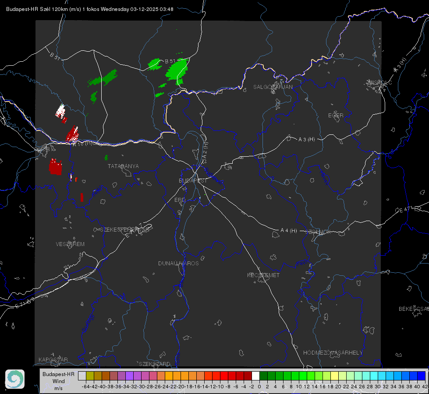Viewport: 429px width, 394px height.
Task: Click the blue 'Pest' county label
Action: [302, 263]
